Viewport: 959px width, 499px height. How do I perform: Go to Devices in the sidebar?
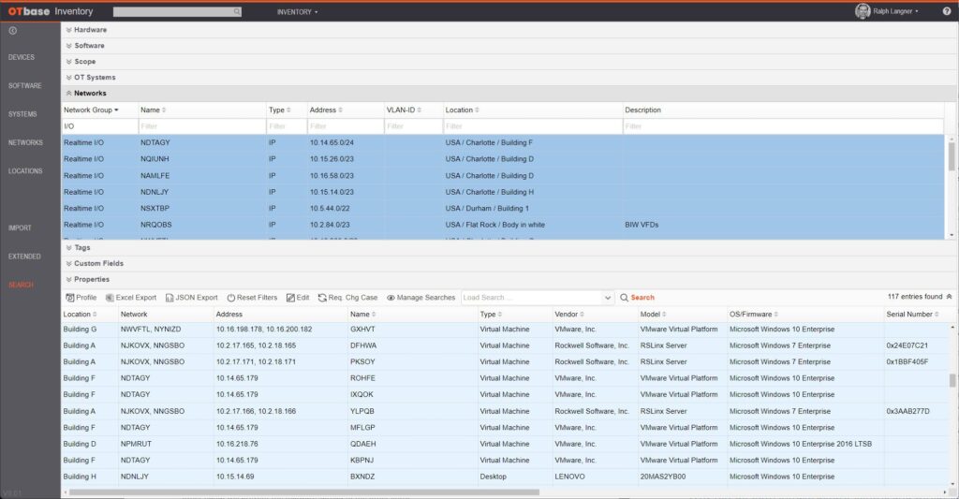(22, 57)
